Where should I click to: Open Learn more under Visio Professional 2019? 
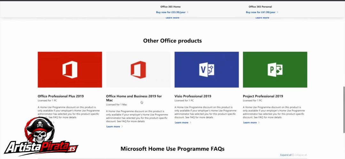(x=181, y=123)
